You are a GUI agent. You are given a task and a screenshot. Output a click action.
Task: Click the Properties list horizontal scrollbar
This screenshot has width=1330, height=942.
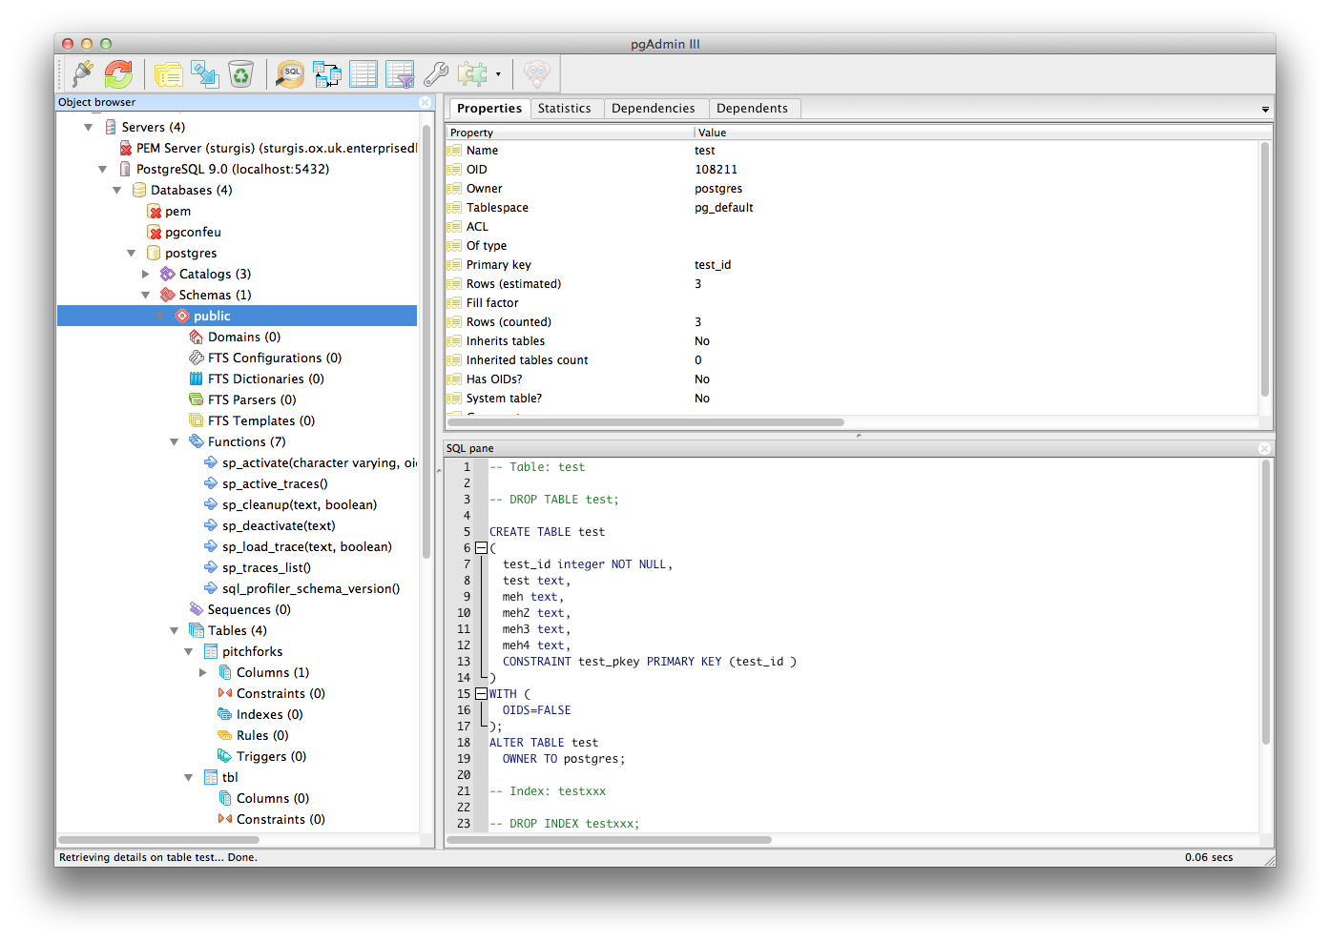click(x=646, y=422)
